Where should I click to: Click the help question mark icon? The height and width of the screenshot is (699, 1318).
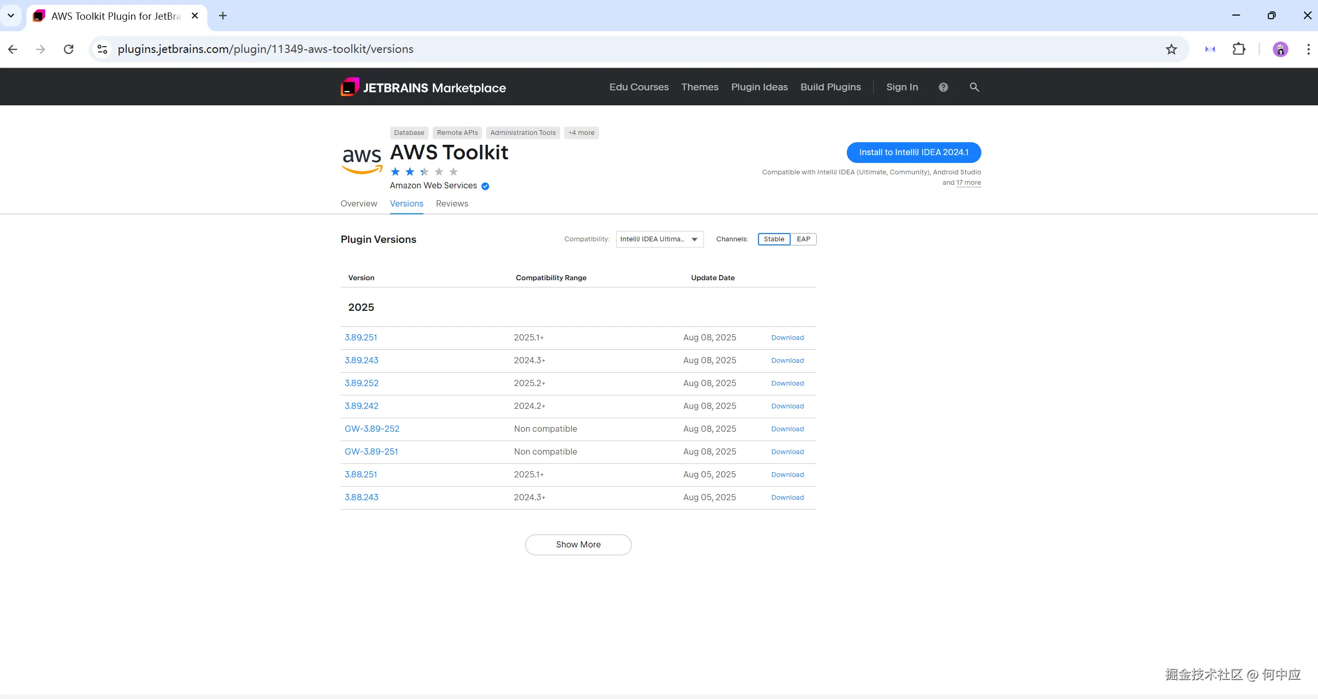[943, 87]
